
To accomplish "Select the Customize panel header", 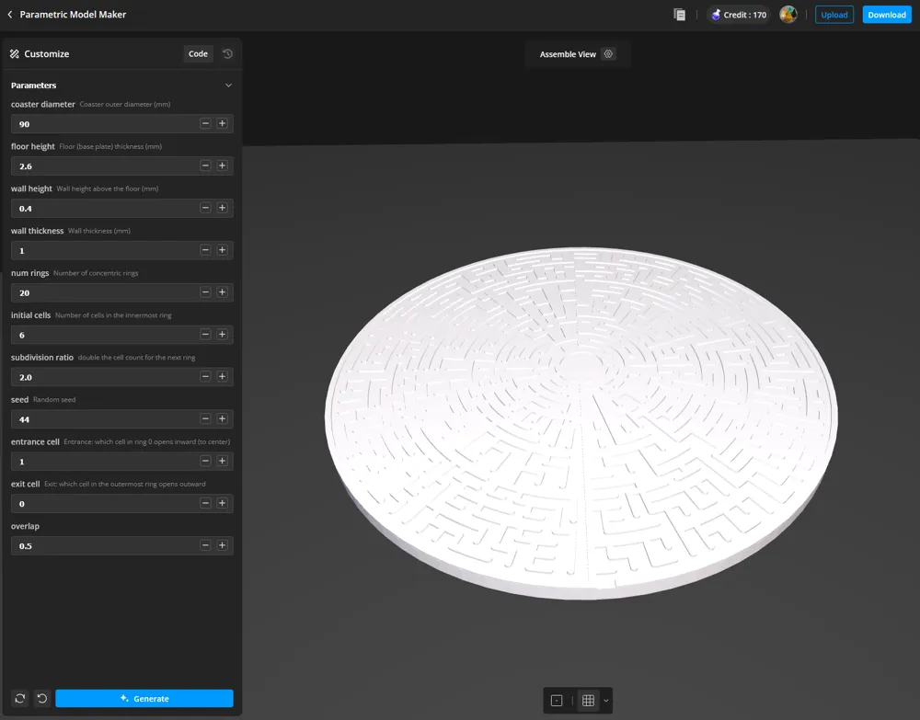I will tap(46, 54).
